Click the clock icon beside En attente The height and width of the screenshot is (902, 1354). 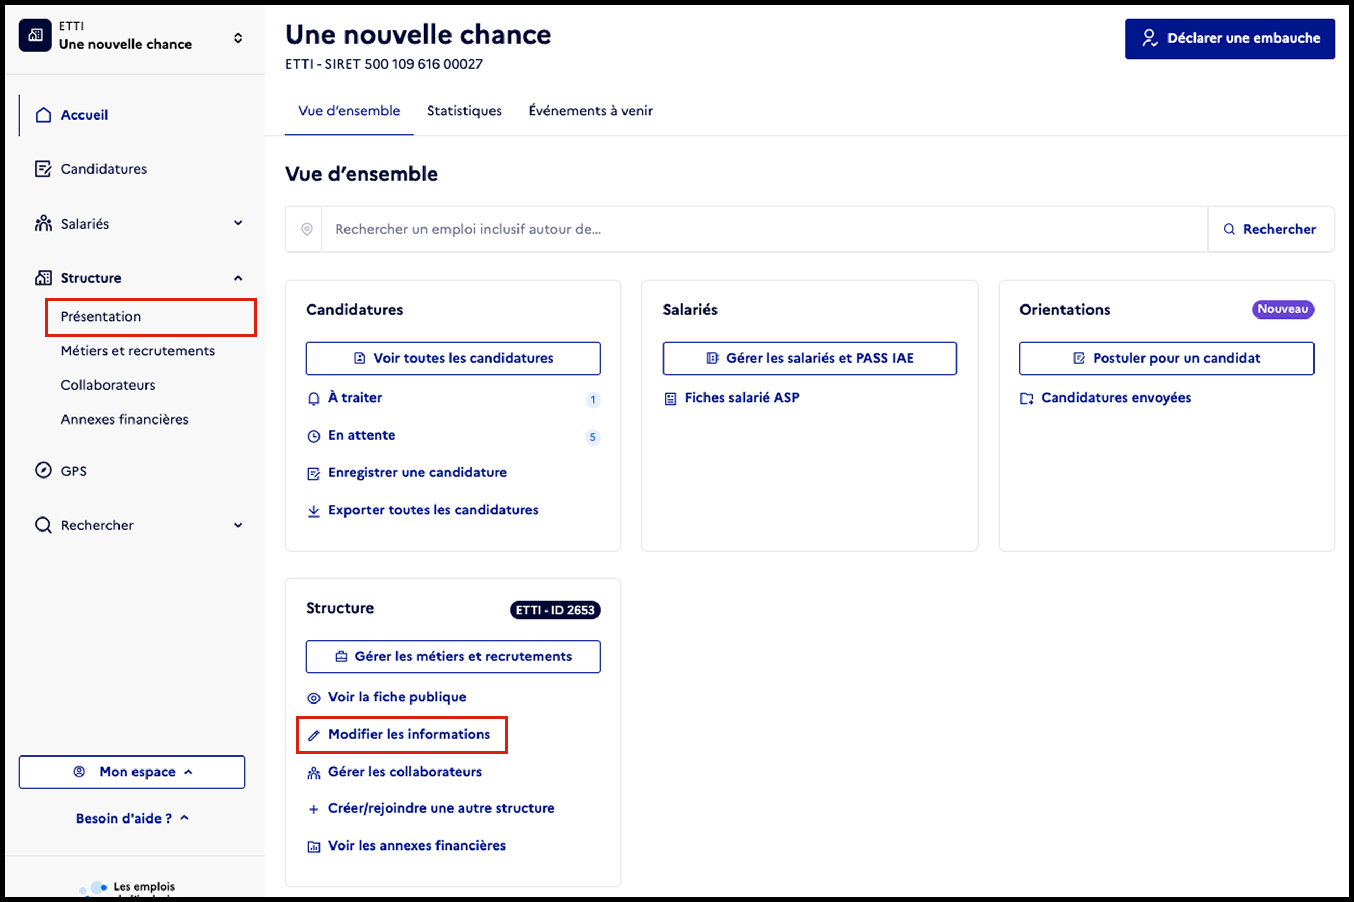pos(313,436)
